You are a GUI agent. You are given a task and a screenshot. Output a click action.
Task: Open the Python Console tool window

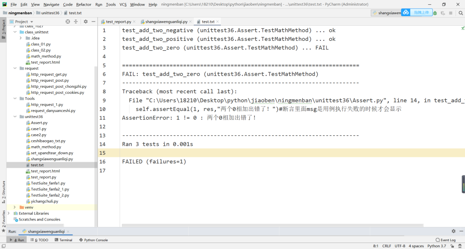93,240
